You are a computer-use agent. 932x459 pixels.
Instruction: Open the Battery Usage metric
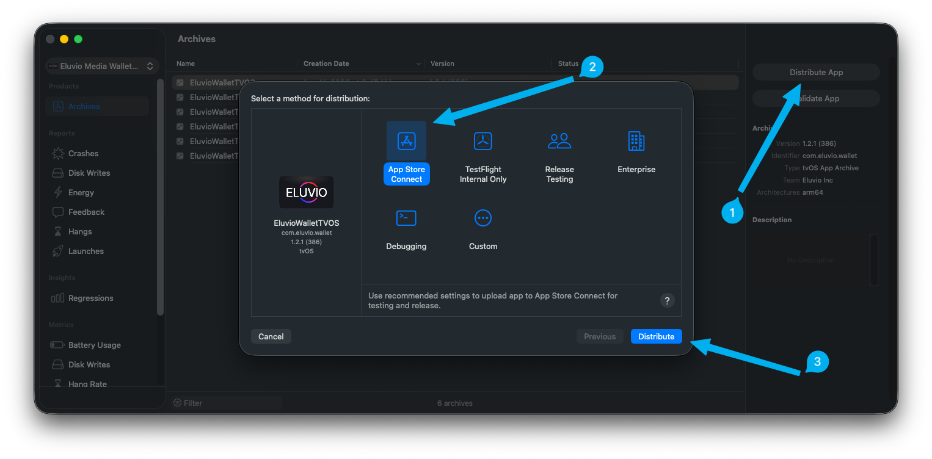point(97,345)
